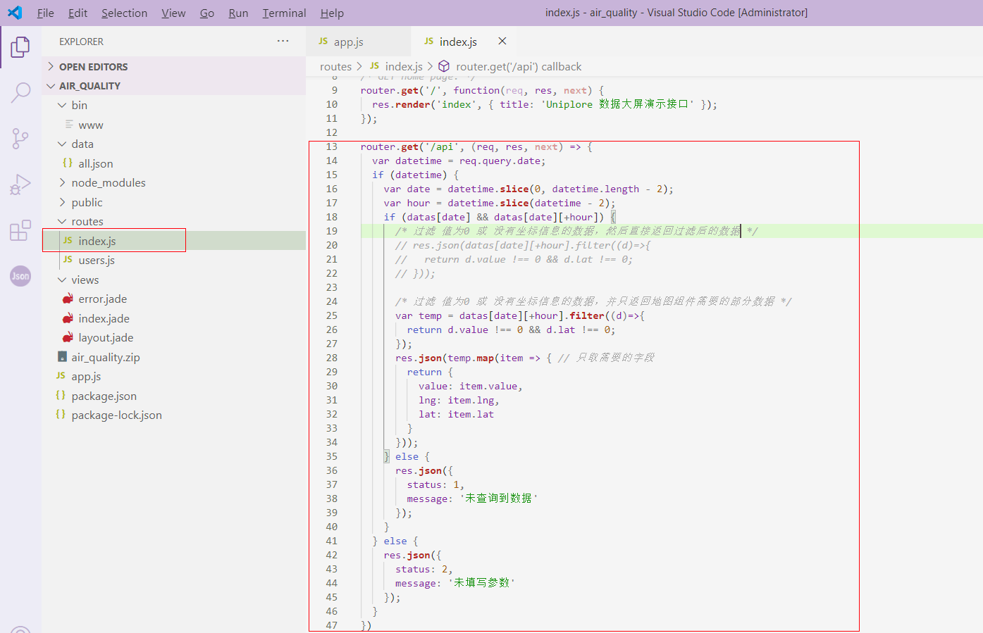Click the app.js JS icon in the explorer tree

pyautogui.click(x=61, y=376)
